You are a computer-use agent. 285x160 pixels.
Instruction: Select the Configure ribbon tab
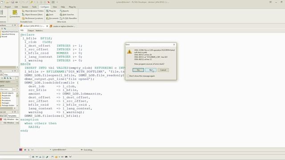[45, 7]
